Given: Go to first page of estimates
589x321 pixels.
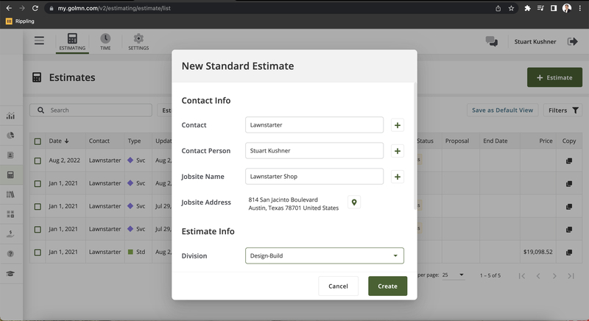Looking at the screenshot, I should click(522, 276).
